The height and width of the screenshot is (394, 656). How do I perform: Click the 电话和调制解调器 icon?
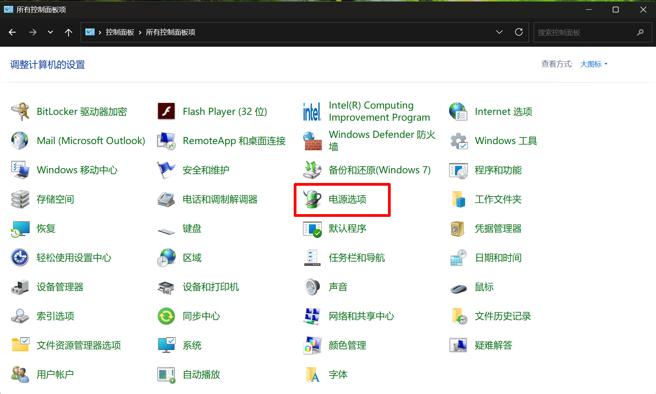point(166,199)
